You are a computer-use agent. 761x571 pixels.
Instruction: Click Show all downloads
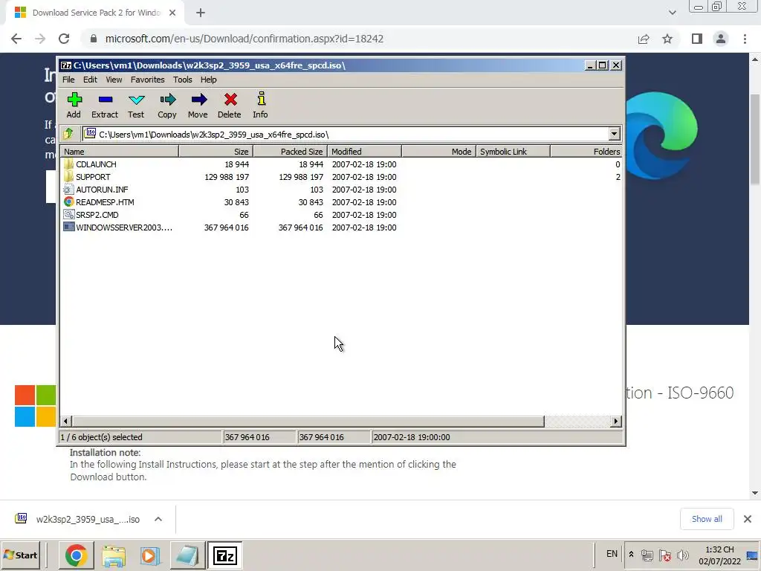707,519
